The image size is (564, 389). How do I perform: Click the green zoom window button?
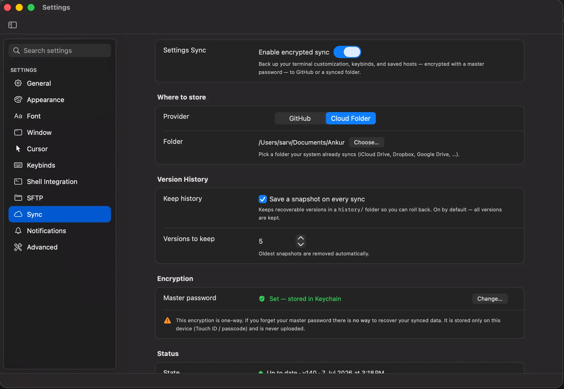click(x=31, y=7)
